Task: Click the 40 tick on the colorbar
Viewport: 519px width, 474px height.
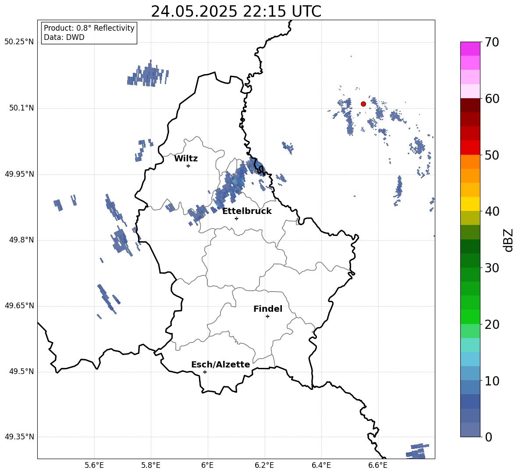Action: coord(492,211)
